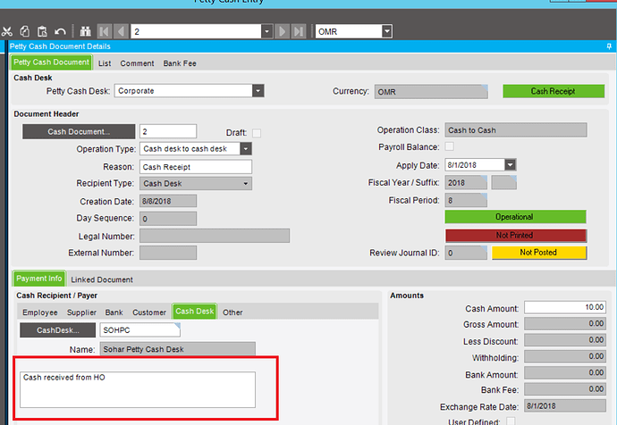
Task: Click the Fiscal Period field
Action: click(466, 200)
